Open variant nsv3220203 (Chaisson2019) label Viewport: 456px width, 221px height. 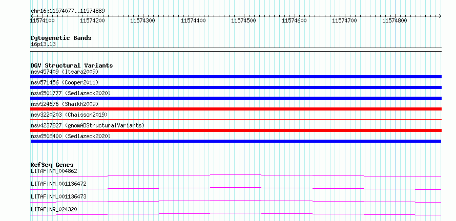click(x=69, y=115)
